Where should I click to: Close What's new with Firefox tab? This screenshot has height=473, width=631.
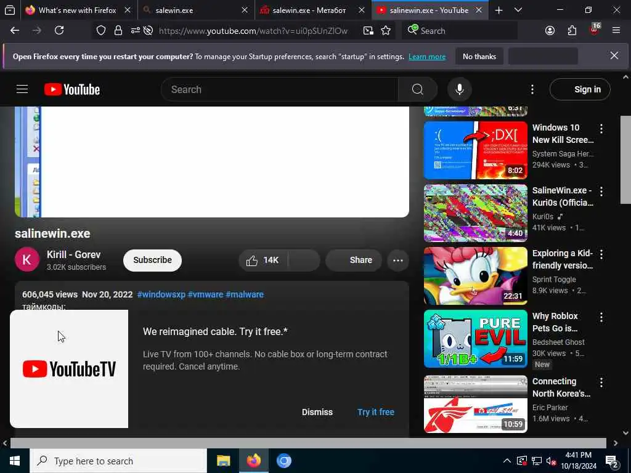tap(128, 10)
